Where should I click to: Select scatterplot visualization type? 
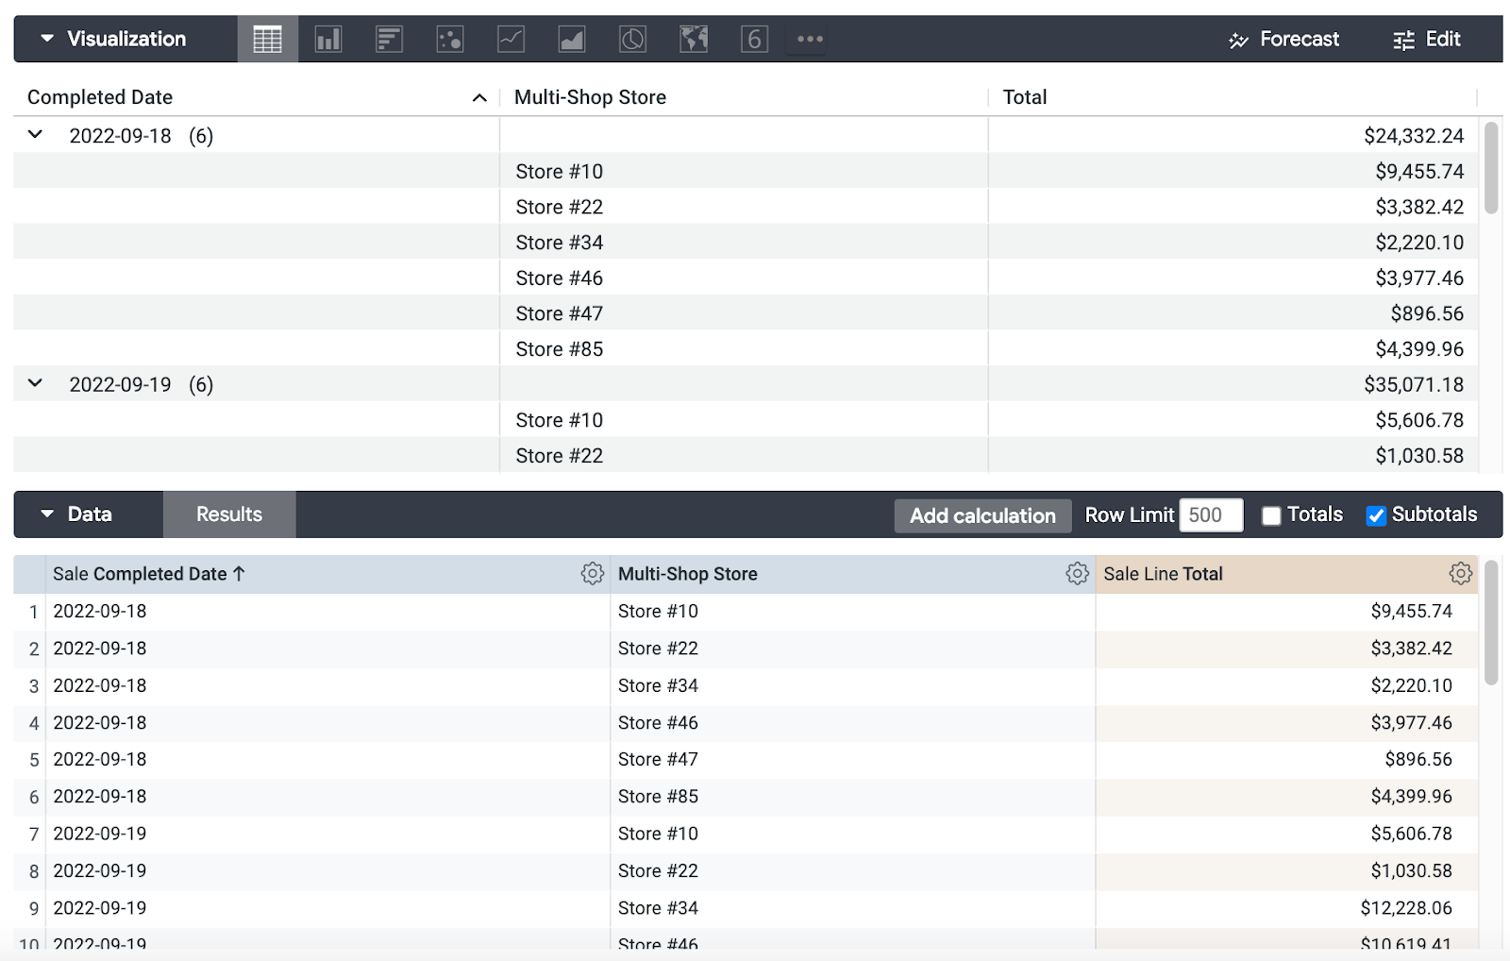pyautogui.click(x=450, y=40)
